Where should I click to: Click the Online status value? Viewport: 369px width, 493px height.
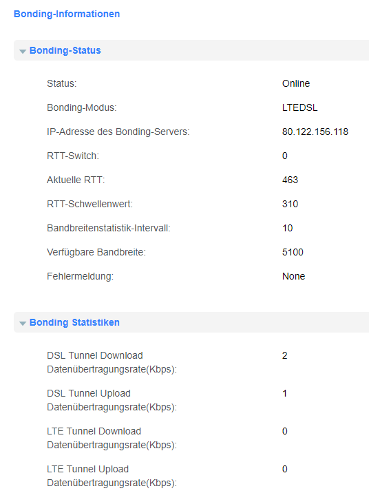pos(296,83)
